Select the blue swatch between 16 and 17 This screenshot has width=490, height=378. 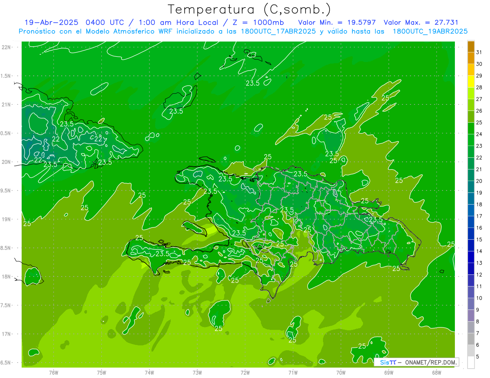471,222
